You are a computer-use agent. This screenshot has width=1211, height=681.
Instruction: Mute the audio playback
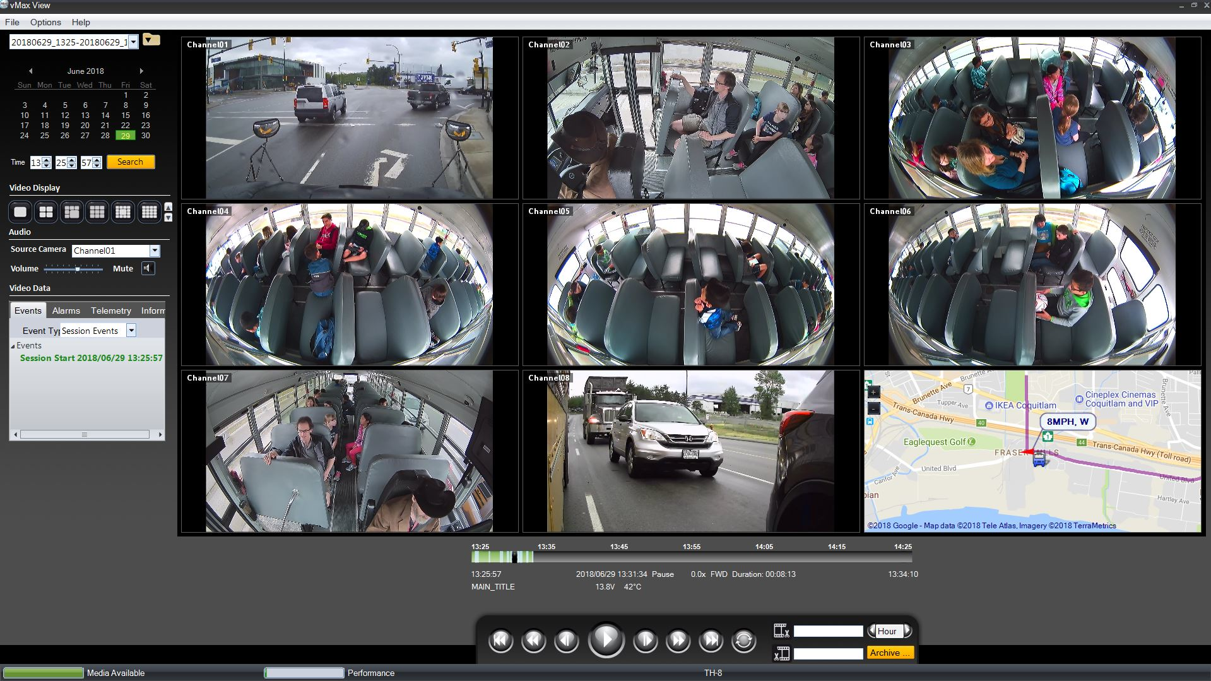tap(148, 268)
